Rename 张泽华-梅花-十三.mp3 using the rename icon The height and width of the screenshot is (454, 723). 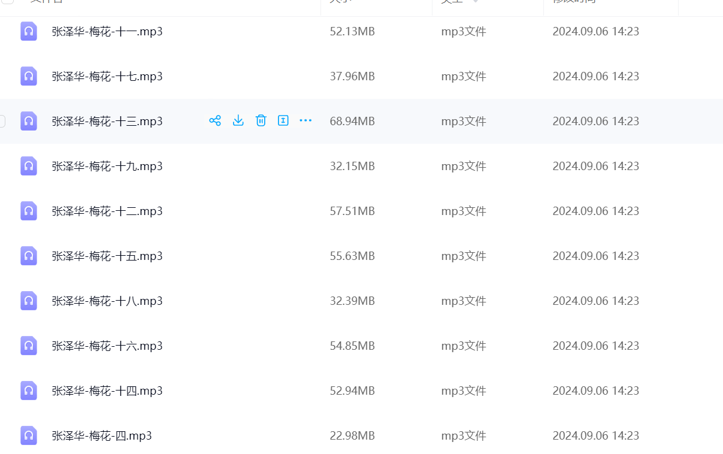(283, 120)
